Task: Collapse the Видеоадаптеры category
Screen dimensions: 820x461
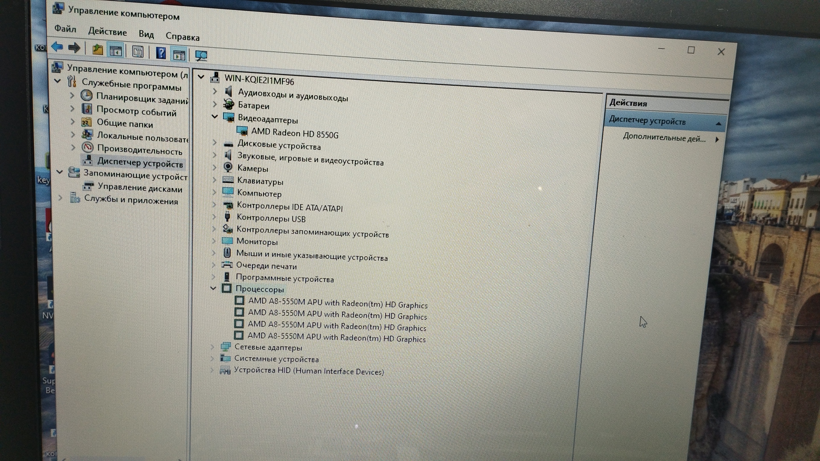Action: 215,116
